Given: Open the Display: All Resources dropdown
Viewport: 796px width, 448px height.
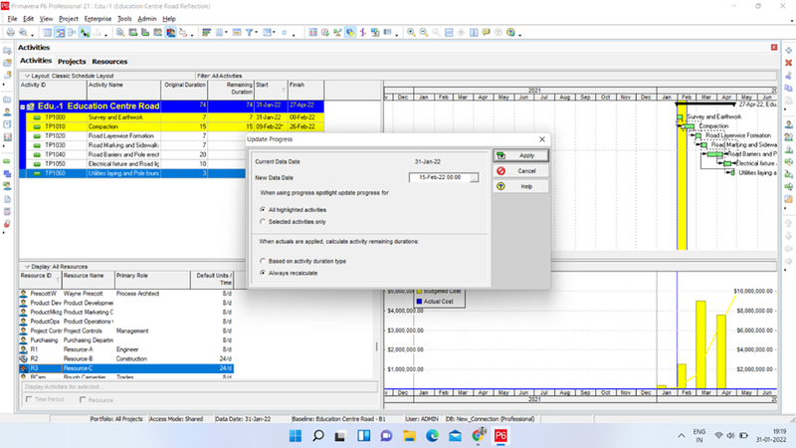Looking at the screenshot, I should click(27, 267).
